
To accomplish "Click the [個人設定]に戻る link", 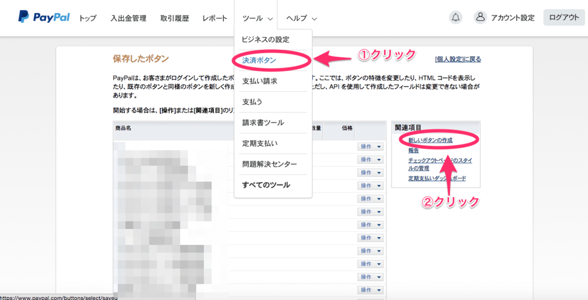I will (x=458, y=59).
